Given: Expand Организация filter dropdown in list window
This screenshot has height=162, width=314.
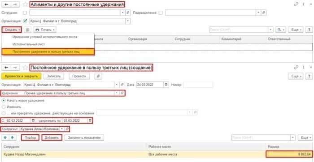Looking at the screenshot, I should coord(128,21).
